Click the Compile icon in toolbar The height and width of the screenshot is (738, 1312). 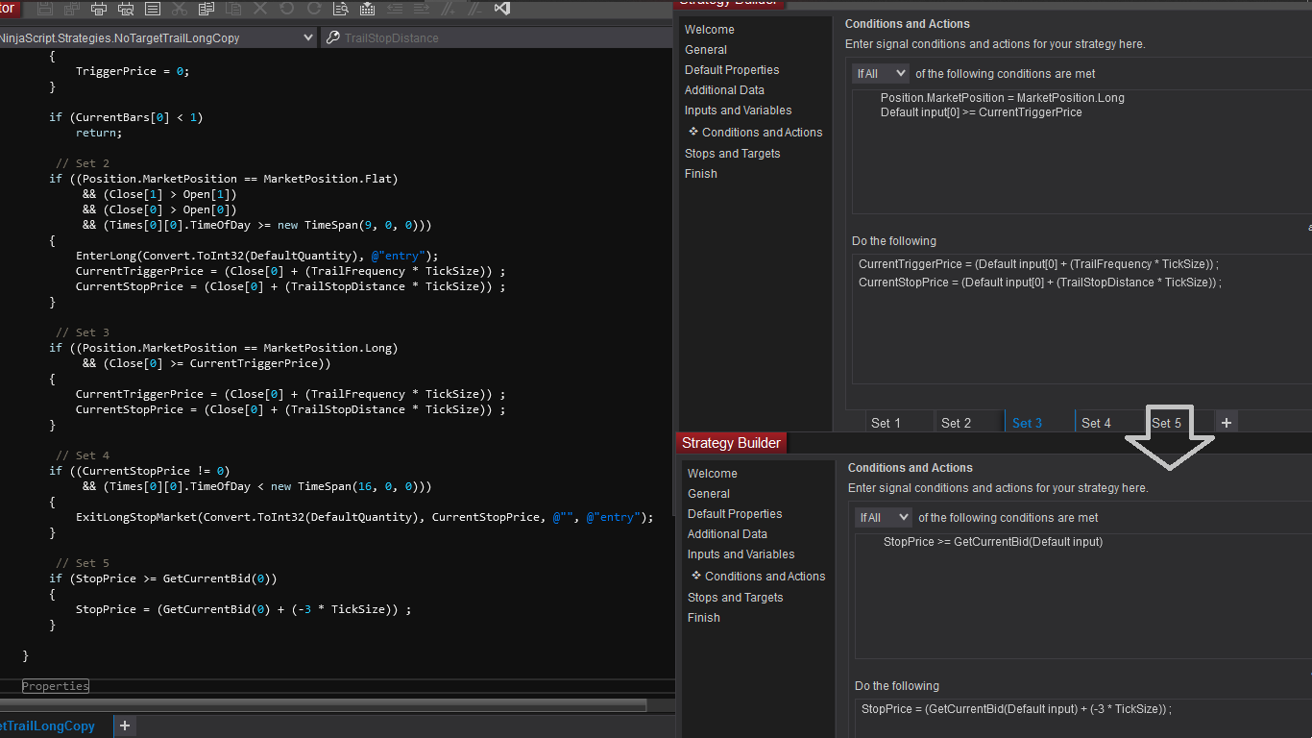[368, 9]
